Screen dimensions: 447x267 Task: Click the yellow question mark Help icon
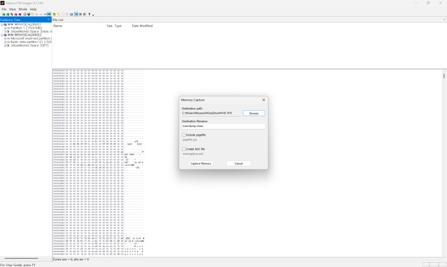point(89,14)
